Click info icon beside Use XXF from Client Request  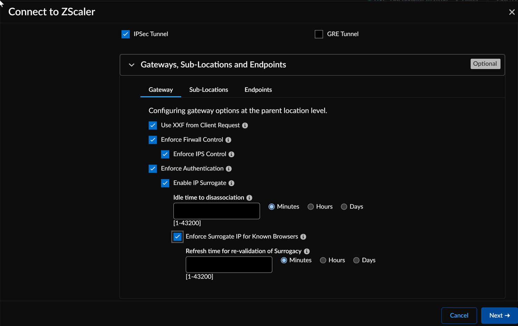point(245,125)
